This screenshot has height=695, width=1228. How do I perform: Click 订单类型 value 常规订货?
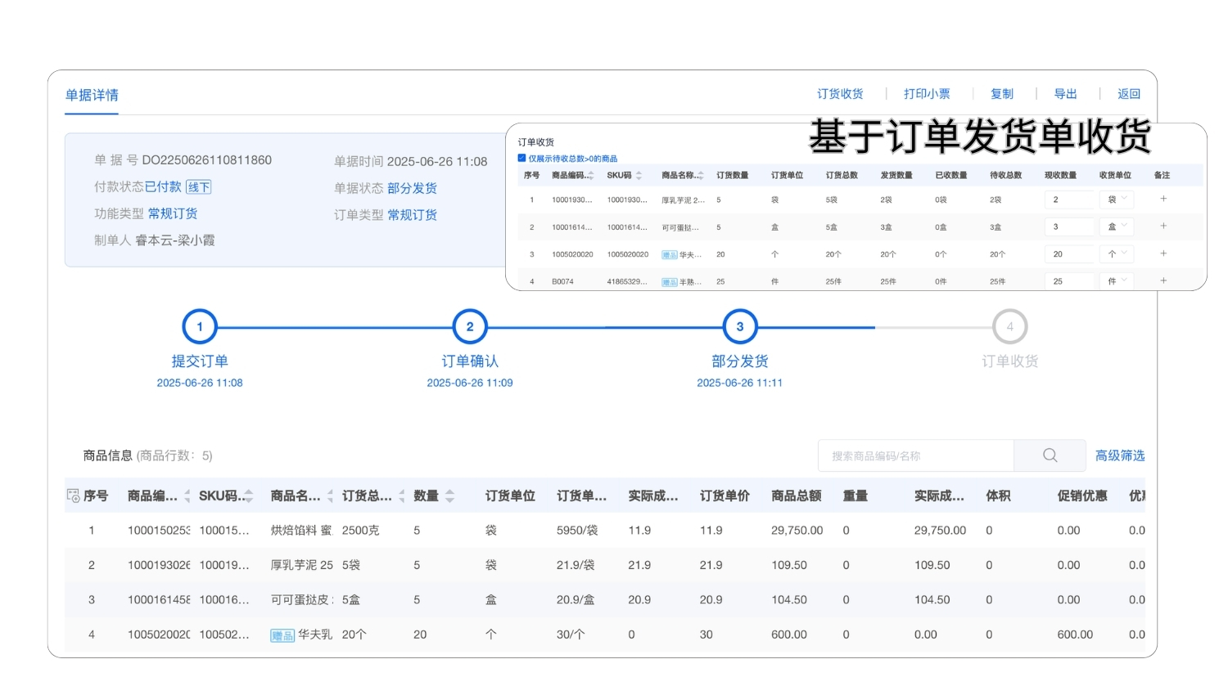coord(412,215)
